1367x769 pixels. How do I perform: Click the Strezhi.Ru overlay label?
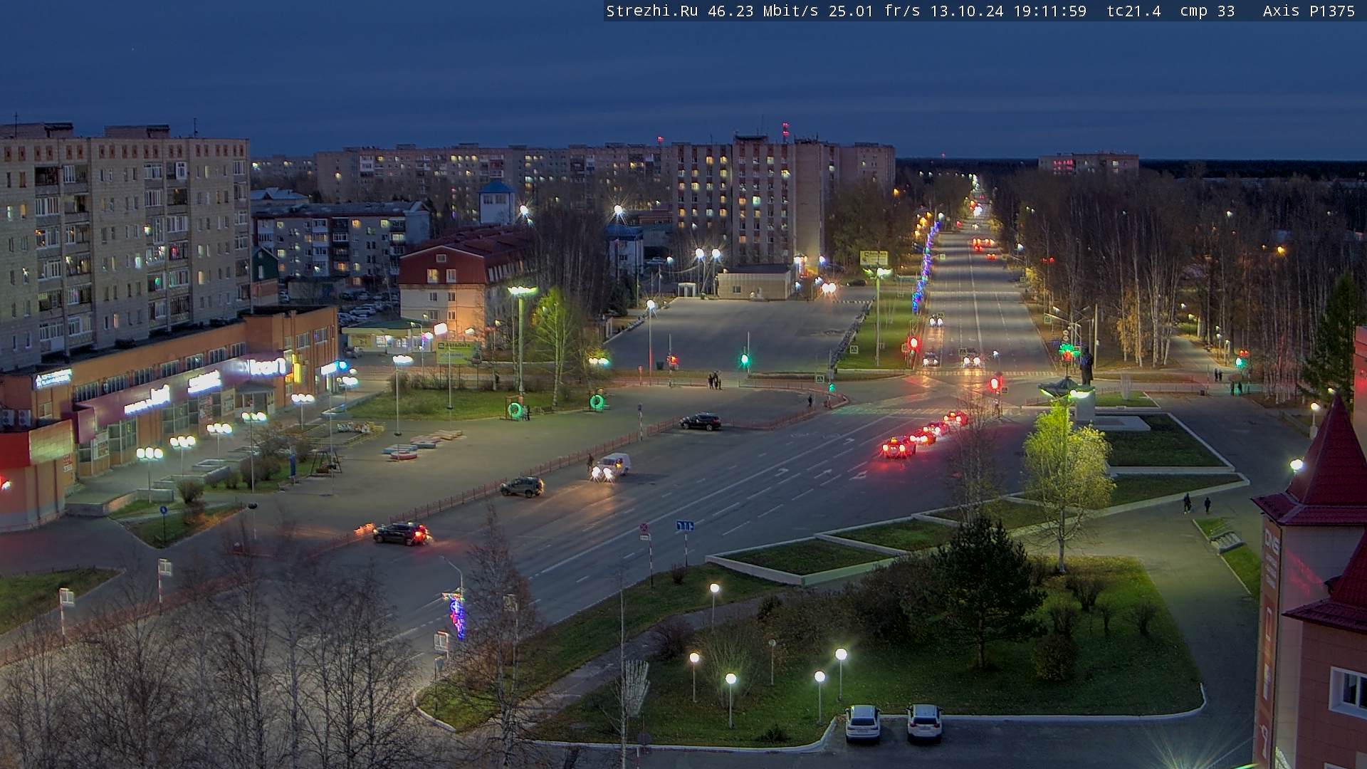(652, 11)
